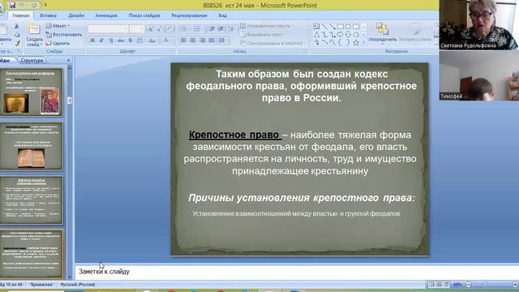
Task: Increase list indent level
Action: (x=221, y=29)
